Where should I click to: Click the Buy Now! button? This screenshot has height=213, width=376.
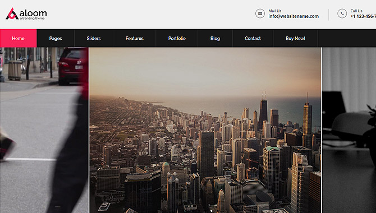tap(295, 38)
